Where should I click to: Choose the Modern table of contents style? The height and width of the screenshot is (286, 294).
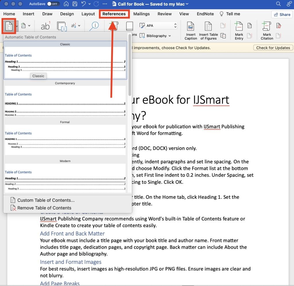pyautogui.click(x=65, y=176)
